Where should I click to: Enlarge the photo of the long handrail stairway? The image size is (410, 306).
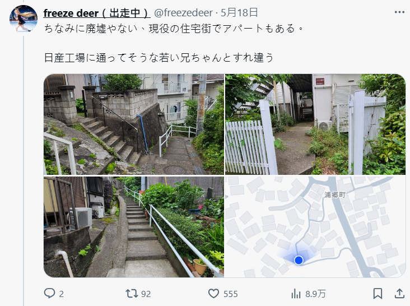[134, 227]
